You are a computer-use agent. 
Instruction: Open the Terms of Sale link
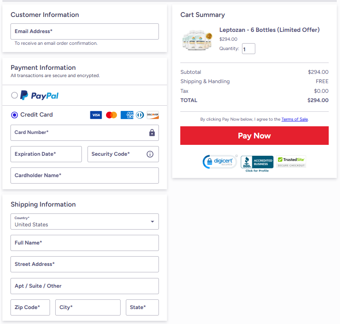[294, 119]
